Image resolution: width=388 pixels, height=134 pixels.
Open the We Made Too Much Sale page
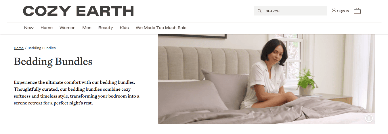click(161, 28)
